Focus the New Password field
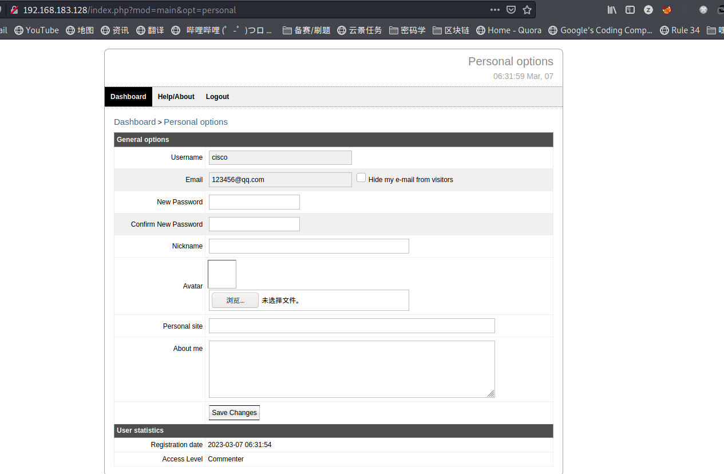Viewport: 724px width, 474px height. [254, 202]
